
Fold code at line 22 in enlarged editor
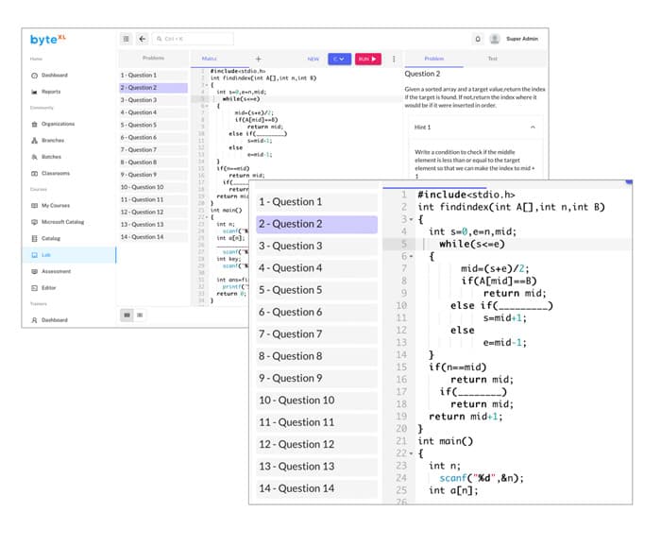pos(411,453)
